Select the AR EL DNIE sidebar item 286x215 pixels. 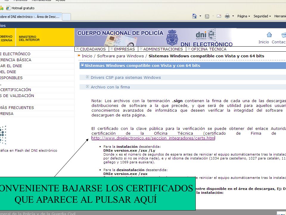pos(11,66)
